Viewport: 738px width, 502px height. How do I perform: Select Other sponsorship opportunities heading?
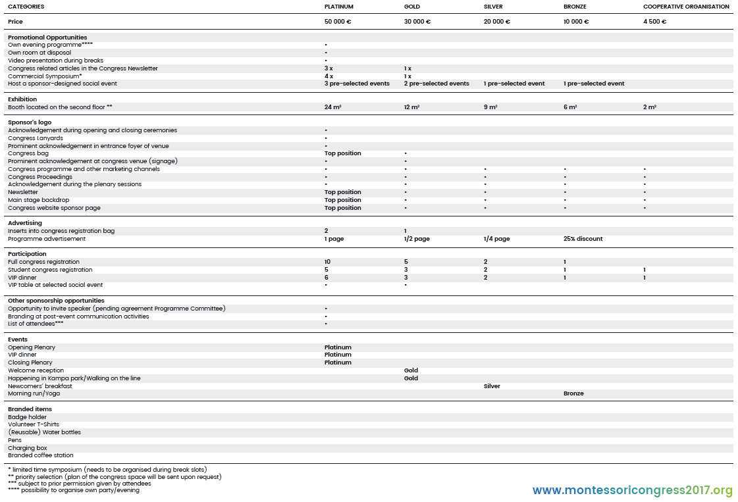pyautogui.click(x=56, y=301)
